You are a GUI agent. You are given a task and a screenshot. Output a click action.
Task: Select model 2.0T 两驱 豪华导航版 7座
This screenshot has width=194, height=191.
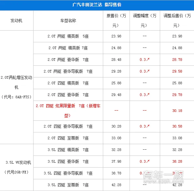[x=68, y=71]
